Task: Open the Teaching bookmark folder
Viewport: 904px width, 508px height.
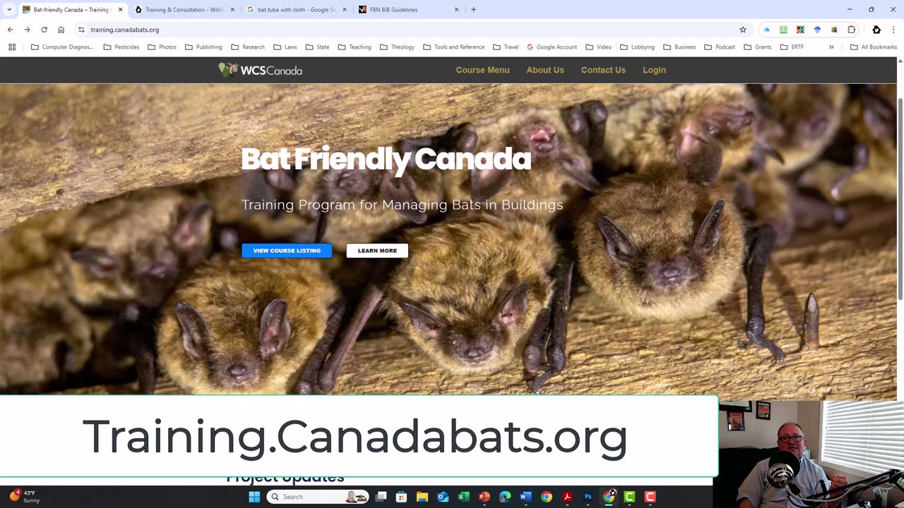Action: (354, 47)
